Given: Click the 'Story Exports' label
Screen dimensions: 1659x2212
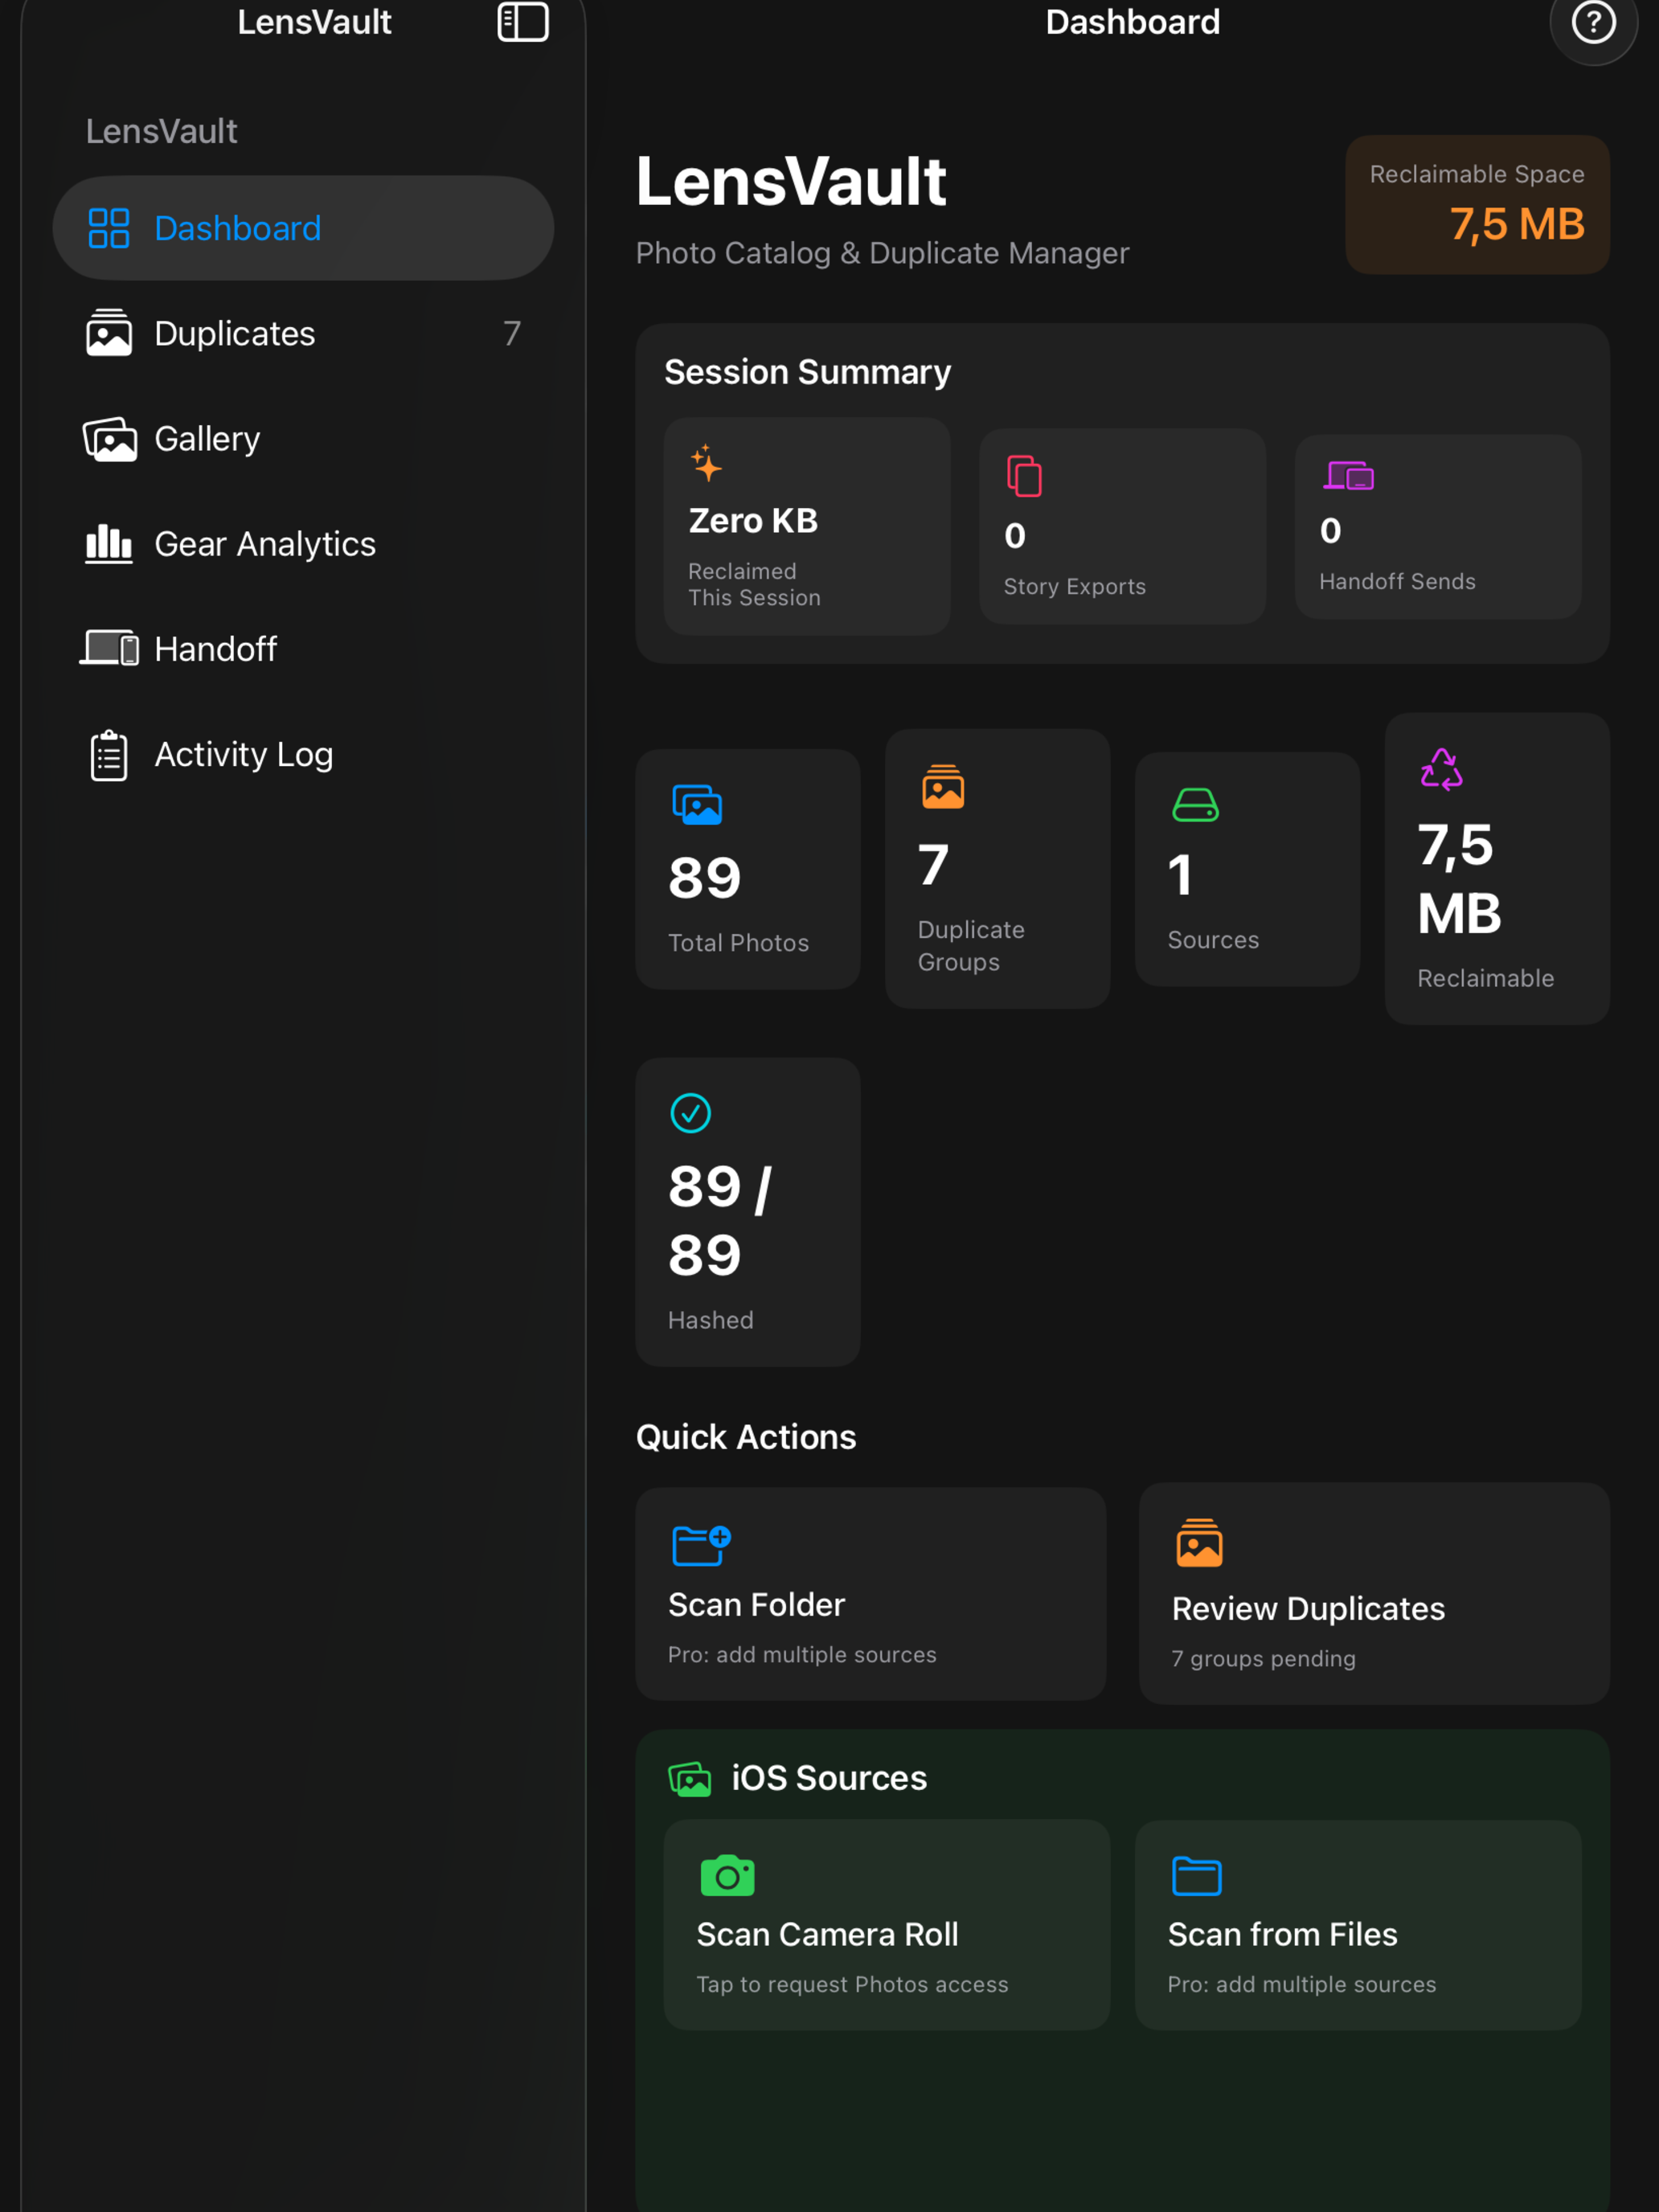Looking at the screenshot, I should 1074,587.
